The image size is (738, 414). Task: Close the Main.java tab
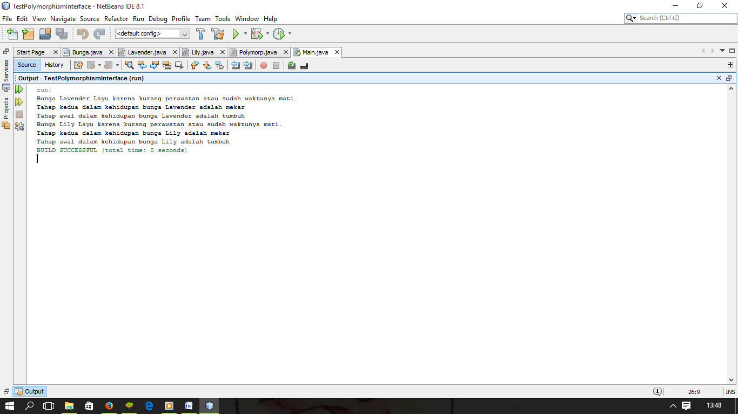tap(337, 52)
